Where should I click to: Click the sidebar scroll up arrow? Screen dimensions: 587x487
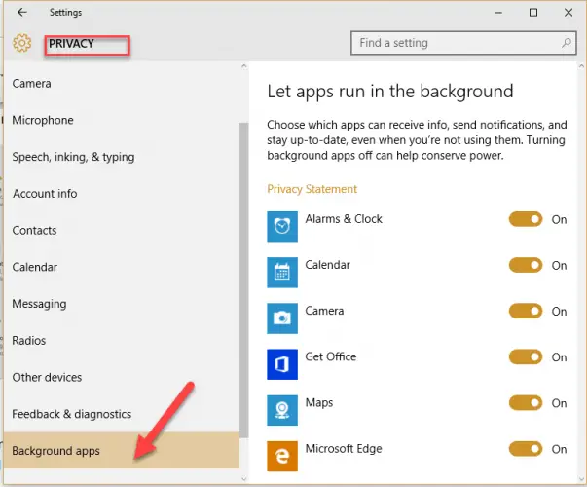pyautogui.click(x=244, y=66)
